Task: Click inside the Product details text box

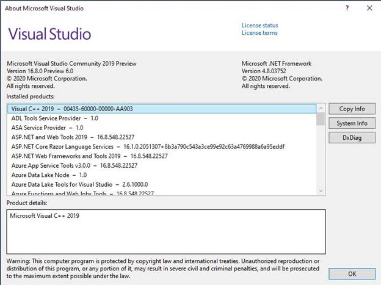Action: [166, 232]
